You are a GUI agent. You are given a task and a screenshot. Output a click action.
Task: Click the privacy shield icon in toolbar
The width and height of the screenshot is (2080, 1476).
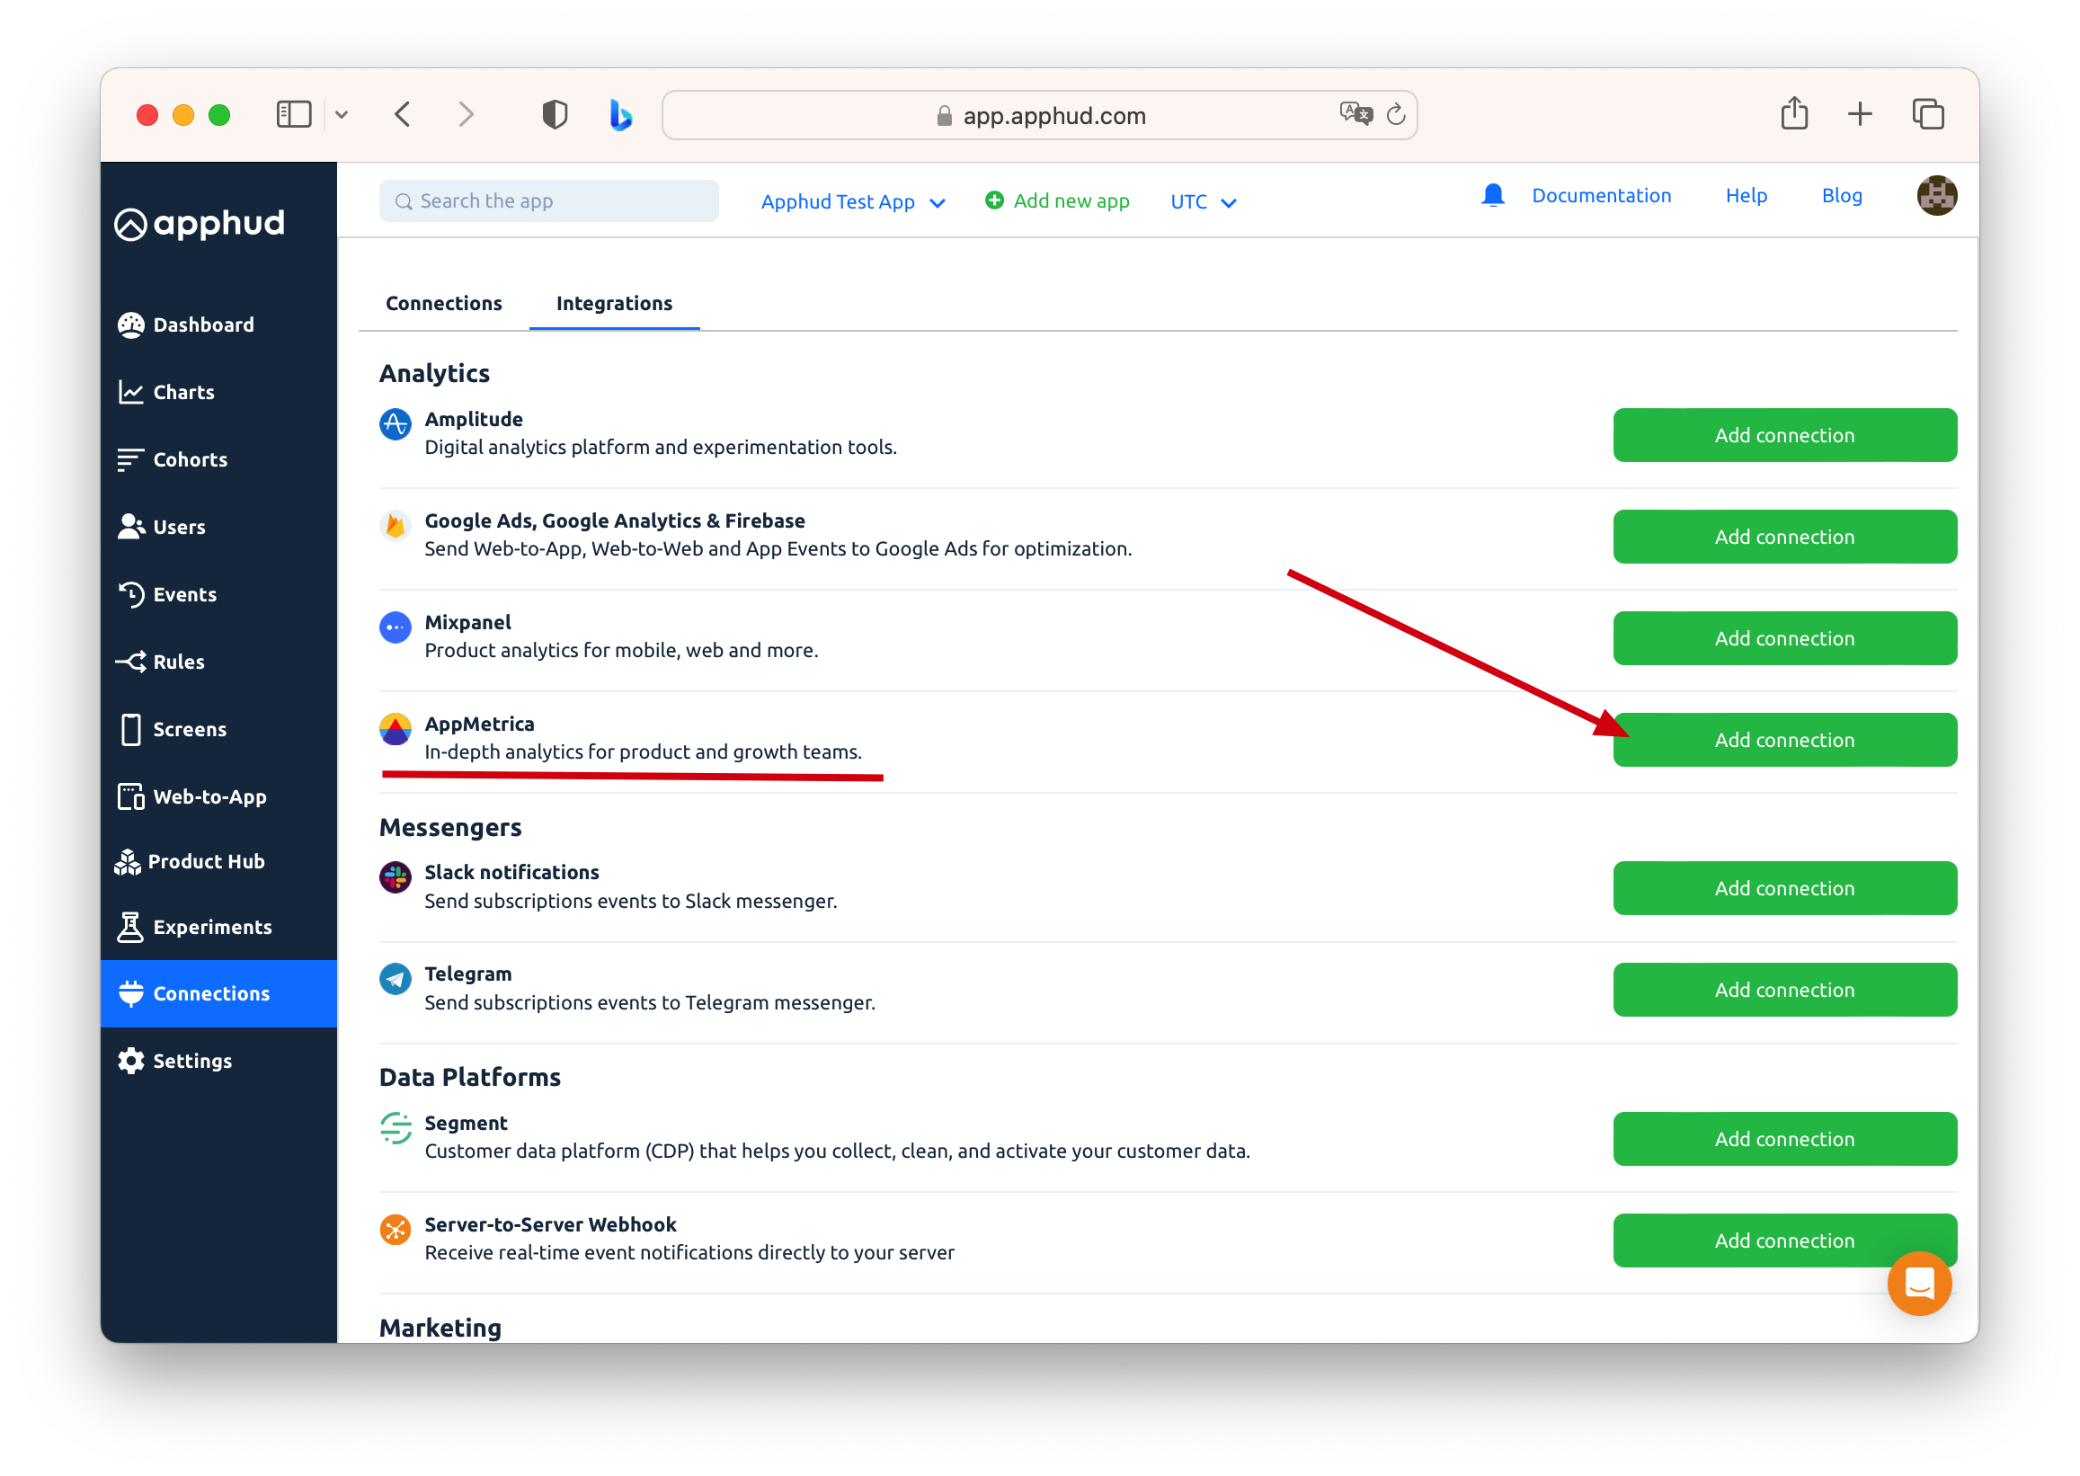pos(555,114)
